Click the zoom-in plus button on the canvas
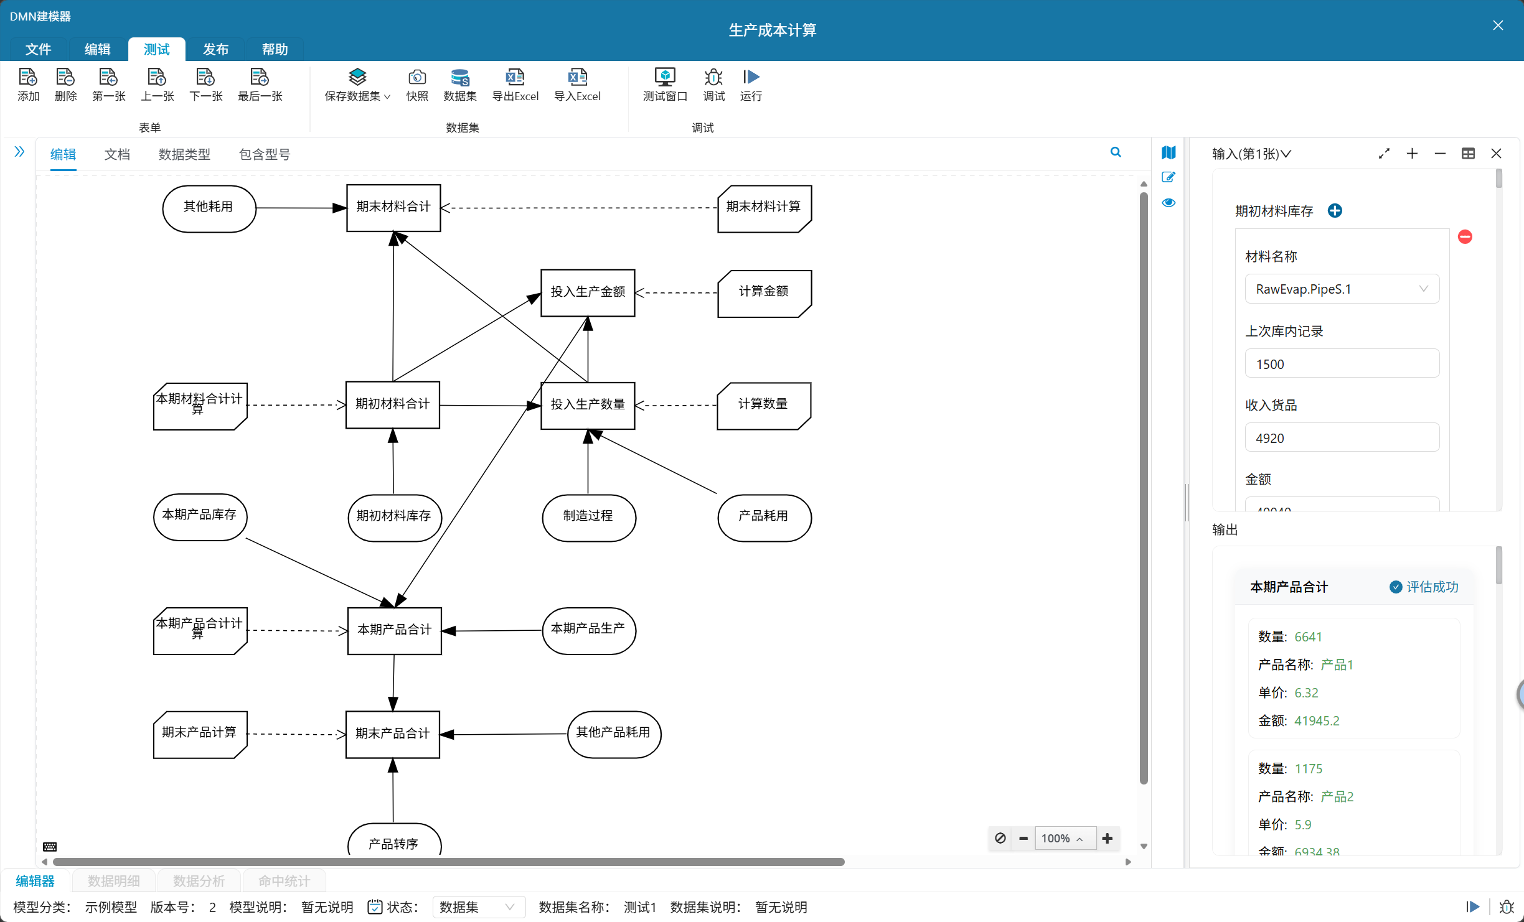This screenshot has width=1524, height=922. (1108, 839)
